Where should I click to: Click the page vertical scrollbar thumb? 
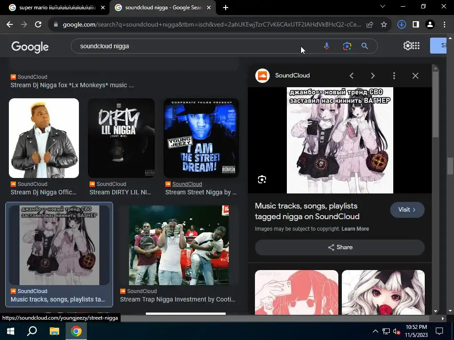click(x=450, y=166)
